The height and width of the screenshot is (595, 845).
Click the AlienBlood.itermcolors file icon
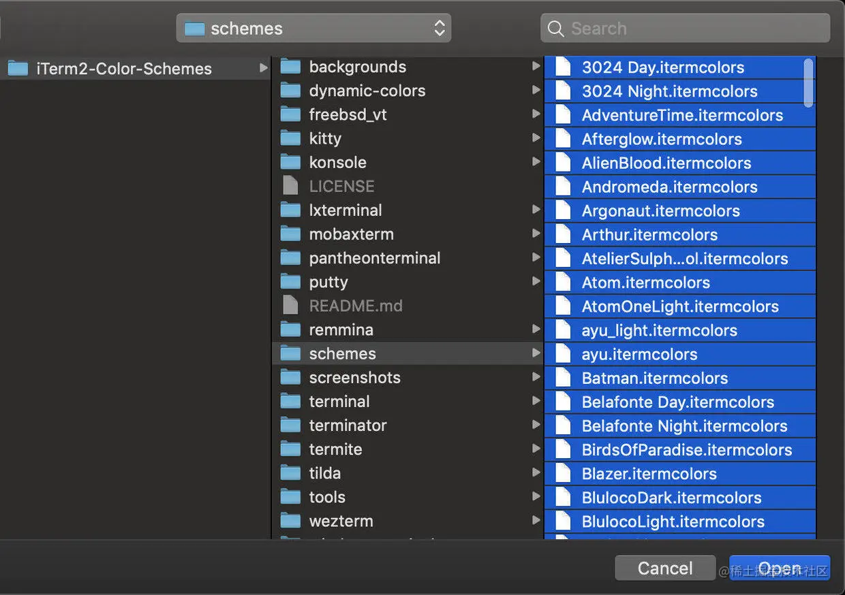click(x=563, y=163)
